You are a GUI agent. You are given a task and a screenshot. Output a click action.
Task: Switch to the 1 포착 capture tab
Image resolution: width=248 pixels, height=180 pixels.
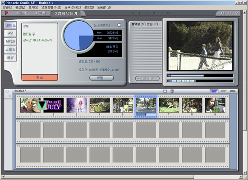21,13
